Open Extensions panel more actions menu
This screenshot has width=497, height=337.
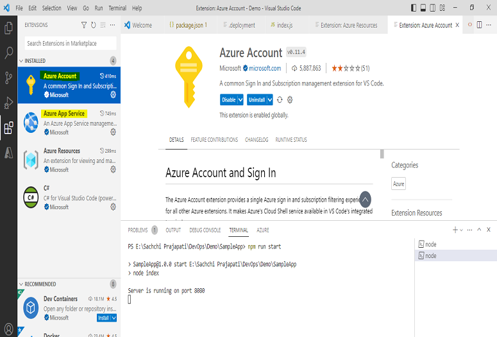[x=112, y=25]
